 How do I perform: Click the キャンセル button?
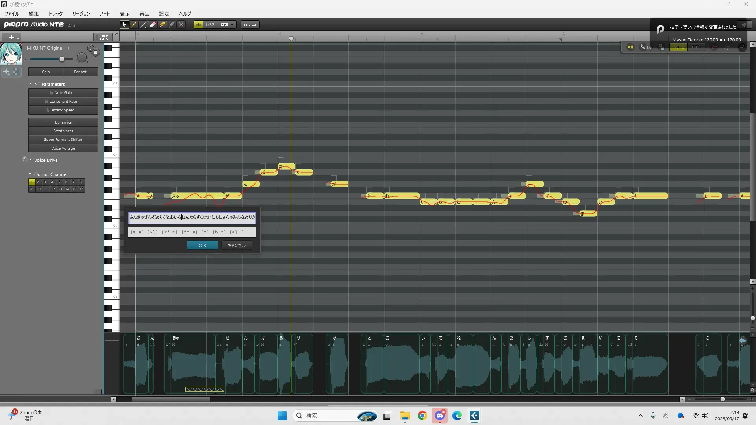click(x=236, y=245)
